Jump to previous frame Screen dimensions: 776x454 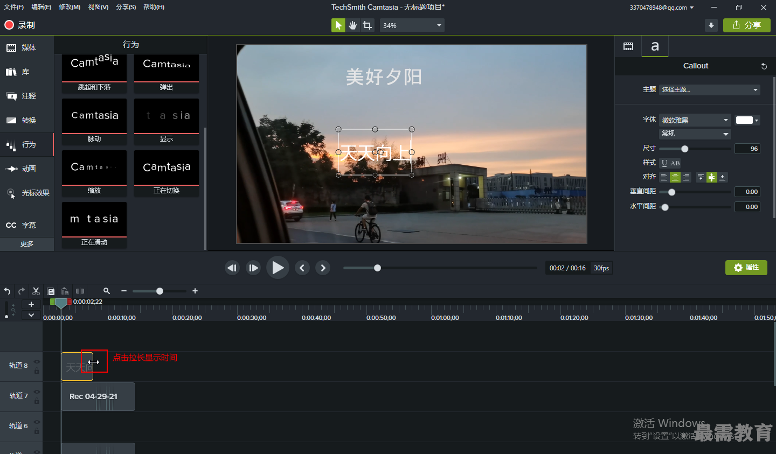click(232, 268)
